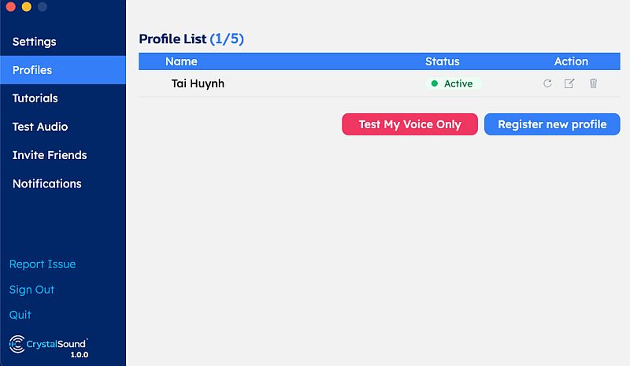Click the CrystalSound logo icon
The height and width of the screenshot is (366, 630).
click(x=17, y=343)
